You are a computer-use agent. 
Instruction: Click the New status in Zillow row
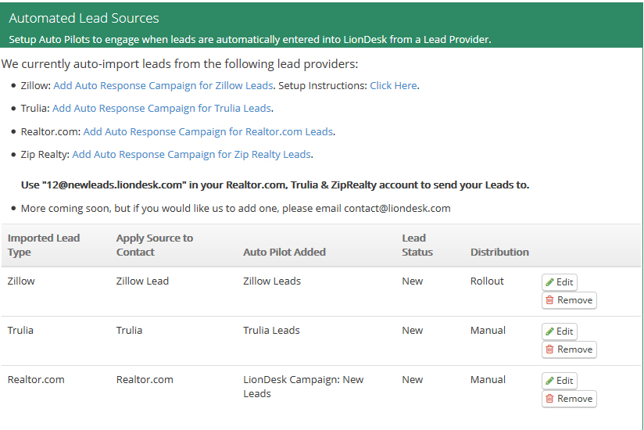point(413,281)
